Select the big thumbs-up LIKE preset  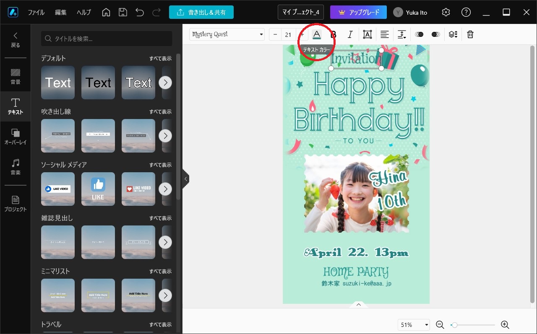coord(98,189)
